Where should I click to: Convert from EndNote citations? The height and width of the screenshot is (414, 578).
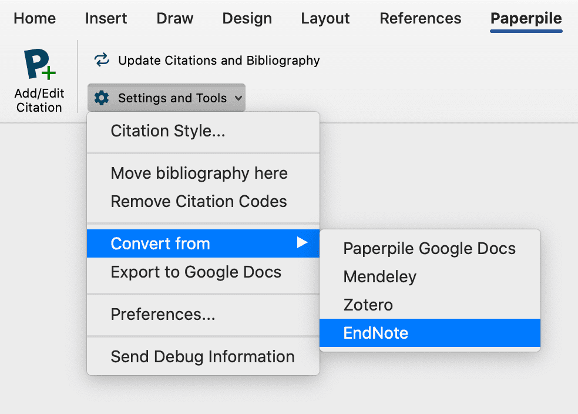[376, 333]
